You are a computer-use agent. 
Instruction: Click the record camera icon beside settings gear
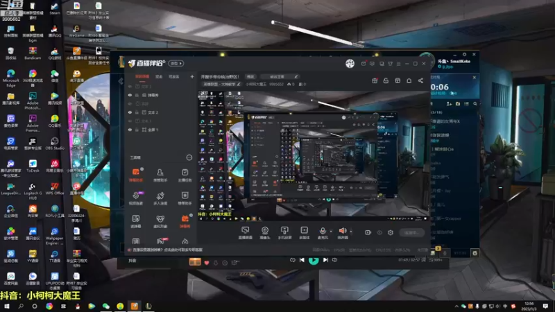368,232
